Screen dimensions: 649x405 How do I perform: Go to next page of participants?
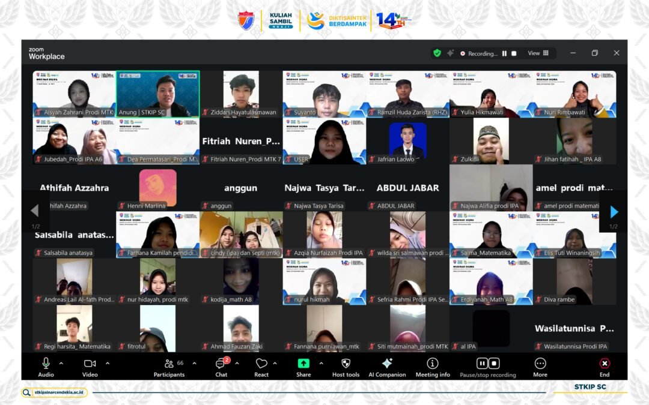pos(614,212)
